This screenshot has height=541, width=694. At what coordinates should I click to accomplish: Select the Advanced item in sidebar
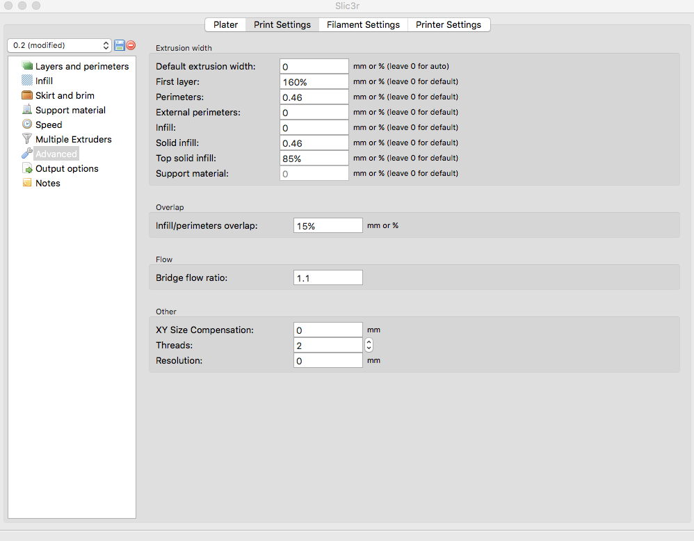(56, 154)
